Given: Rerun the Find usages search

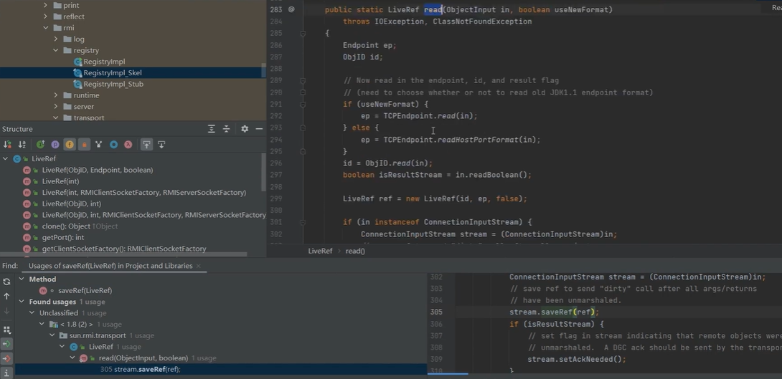Looking at the screenshot, I should pyautogui.click(x=7, y=282).
